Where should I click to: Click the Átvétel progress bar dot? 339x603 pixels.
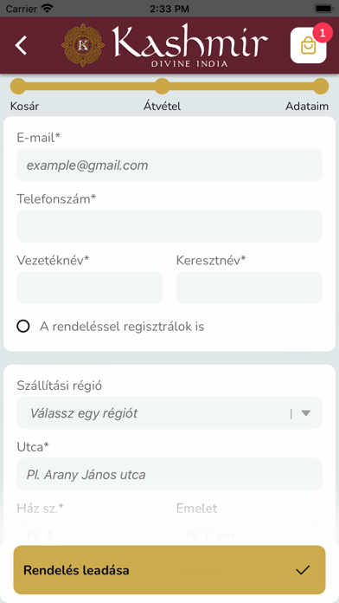coord(162,86)
